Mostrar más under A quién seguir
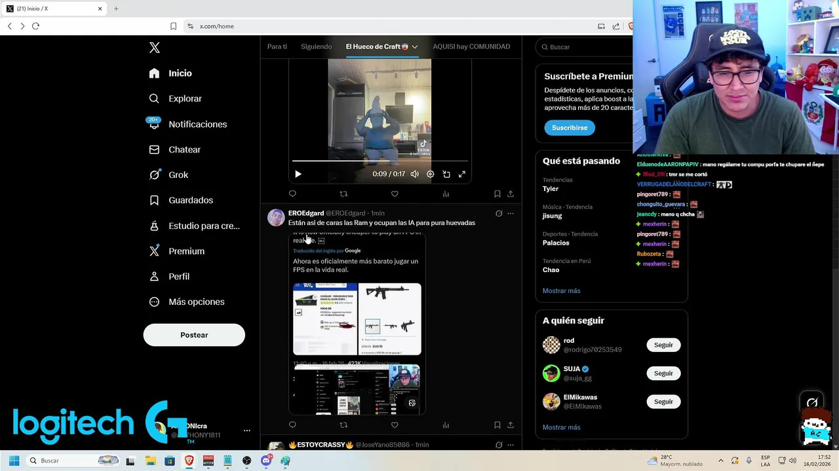 pos(561,427)
